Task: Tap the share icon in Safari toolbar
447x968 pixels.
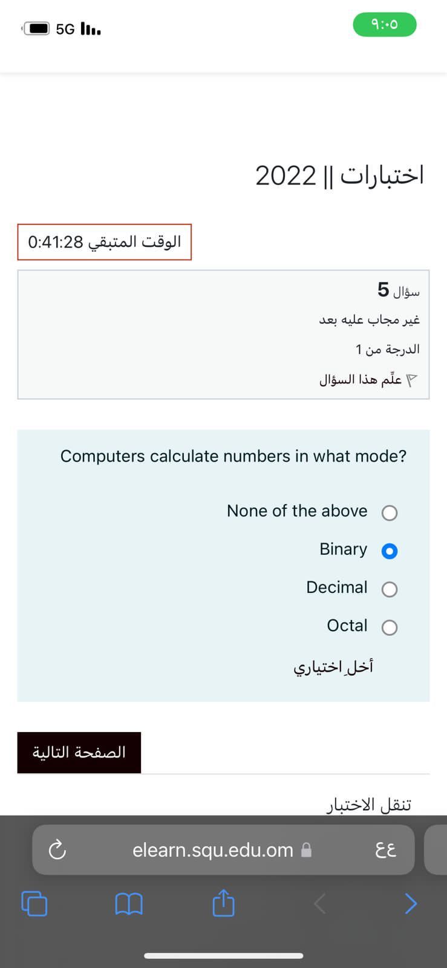Action: [x=223, y=903]
